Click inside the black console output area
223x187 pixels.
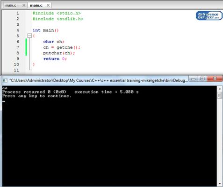pyautogui.click(x=109, y=140)
